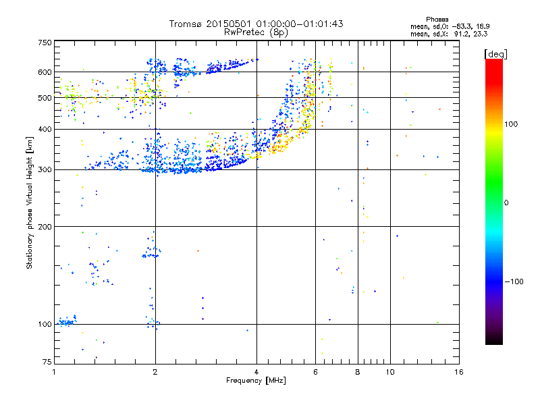Pick the red top of the colorbar
Screen dimensions: 540x405
493,63
